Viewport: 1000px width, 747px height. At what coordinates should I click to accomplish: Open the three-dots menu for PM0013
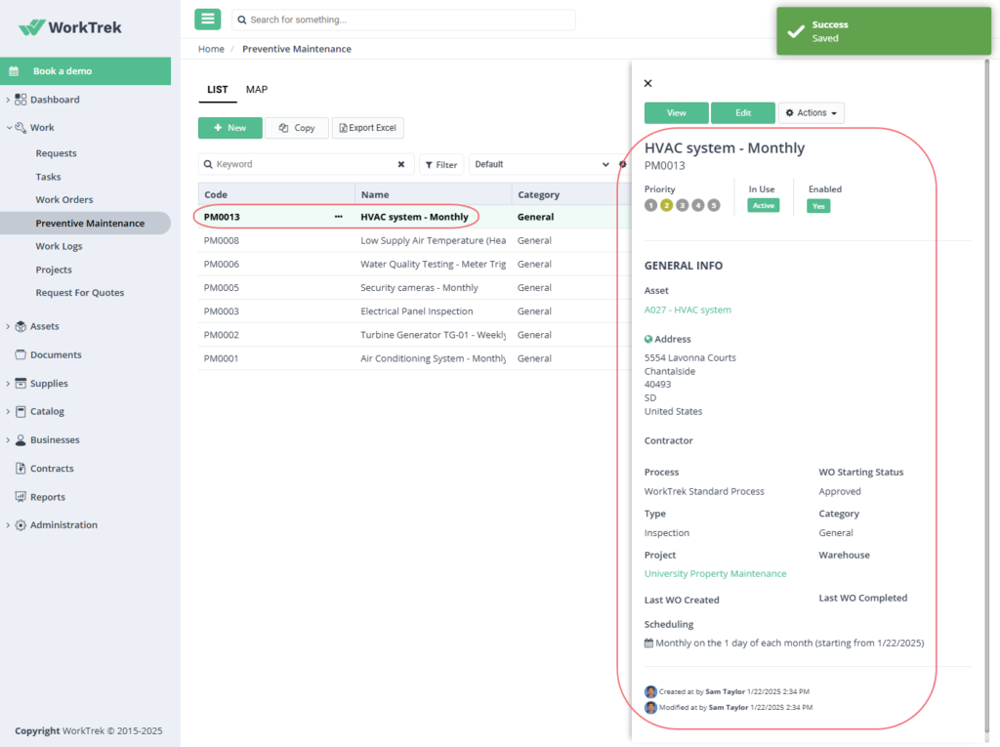pos(339,217)
